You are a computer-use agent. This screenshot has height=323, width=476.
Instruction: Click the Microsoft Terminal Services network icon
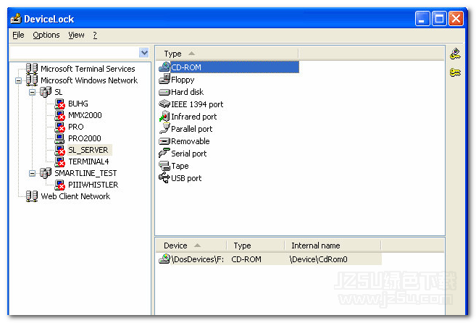[x=32, y=69]
